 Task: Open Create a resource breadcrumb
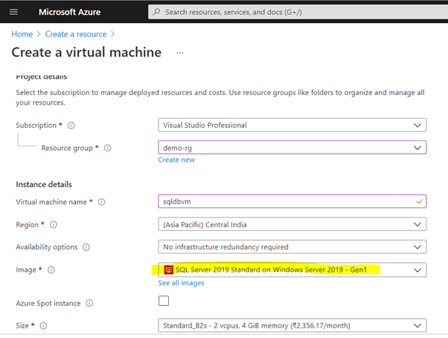(x=76, y=34)
